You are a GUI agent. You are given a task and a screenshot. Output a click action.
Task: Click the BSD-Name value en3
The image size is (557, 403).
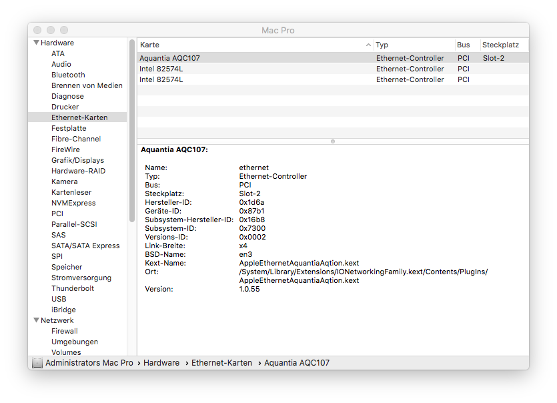pos(245,254)
